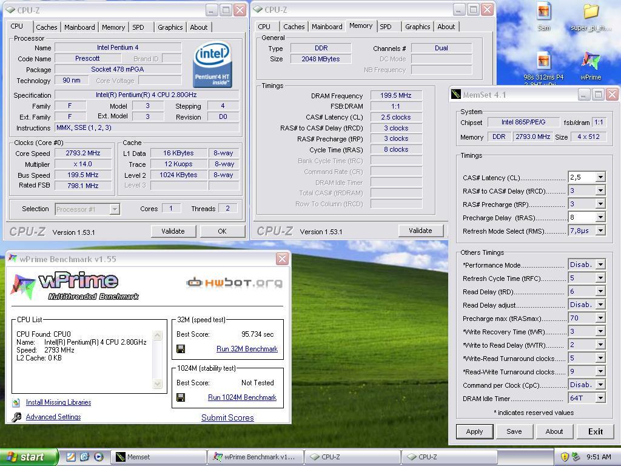
Task: Open Precharge max (tRASmax) dropdown
Action: point(600,318)
